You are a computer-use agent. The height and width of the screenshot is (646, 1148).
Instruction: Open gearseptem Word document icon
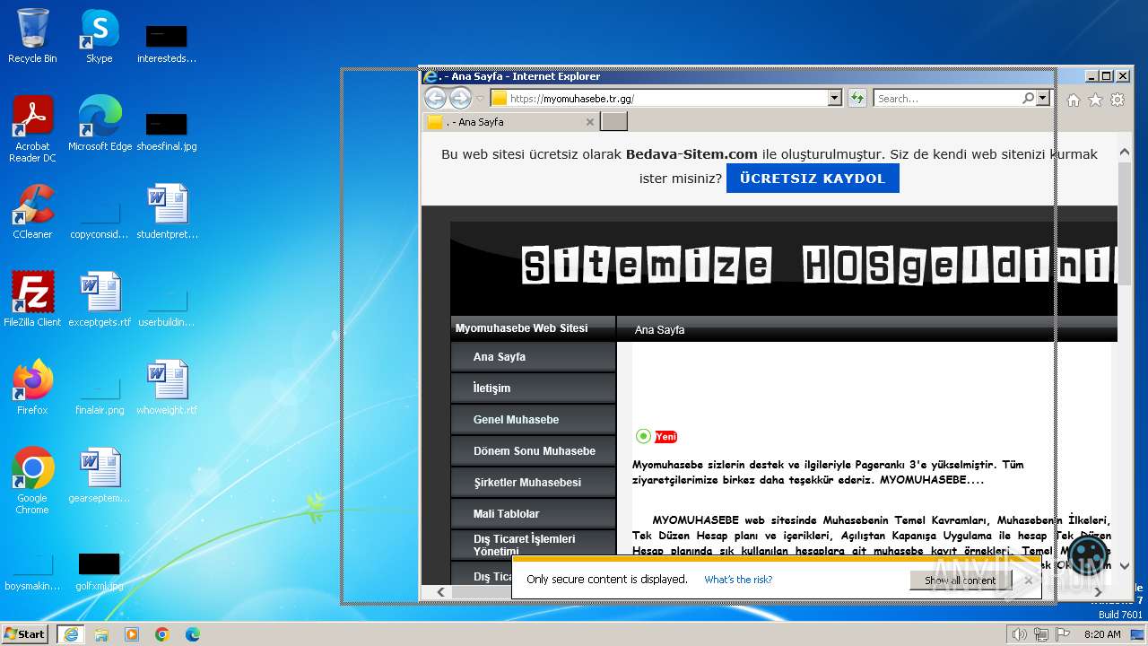[100, 476]
